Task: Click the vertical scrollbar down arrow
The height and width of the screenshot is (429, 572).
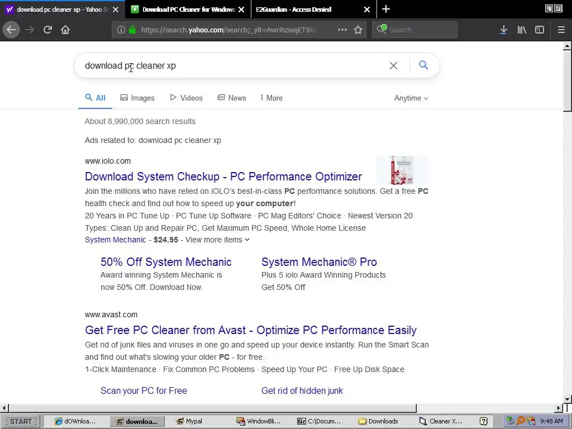Action: coord(567,399)
